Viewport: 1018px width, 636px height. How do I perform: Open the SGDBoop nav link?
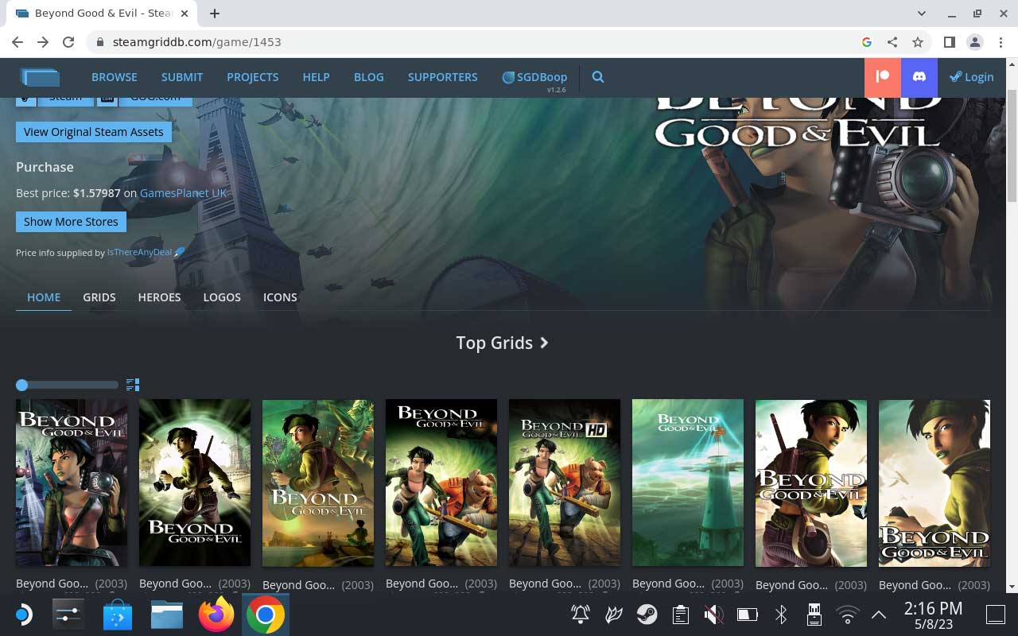(534, 77)
